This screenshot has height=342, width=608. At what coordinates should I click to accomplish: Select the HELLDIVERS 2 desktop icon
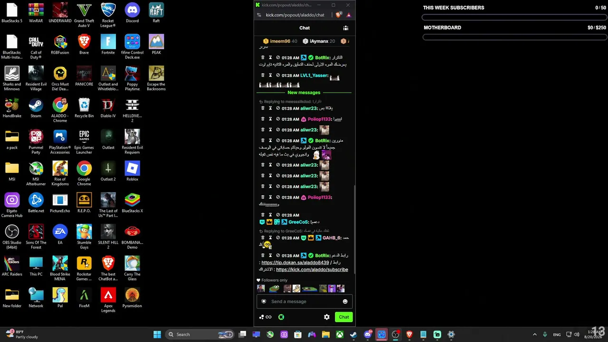[132, 110]
